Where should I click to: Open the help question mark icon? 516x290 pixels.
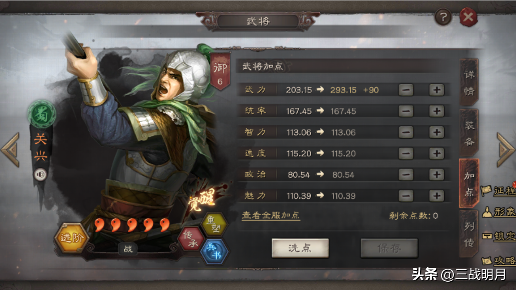click(x=443, y=17)
